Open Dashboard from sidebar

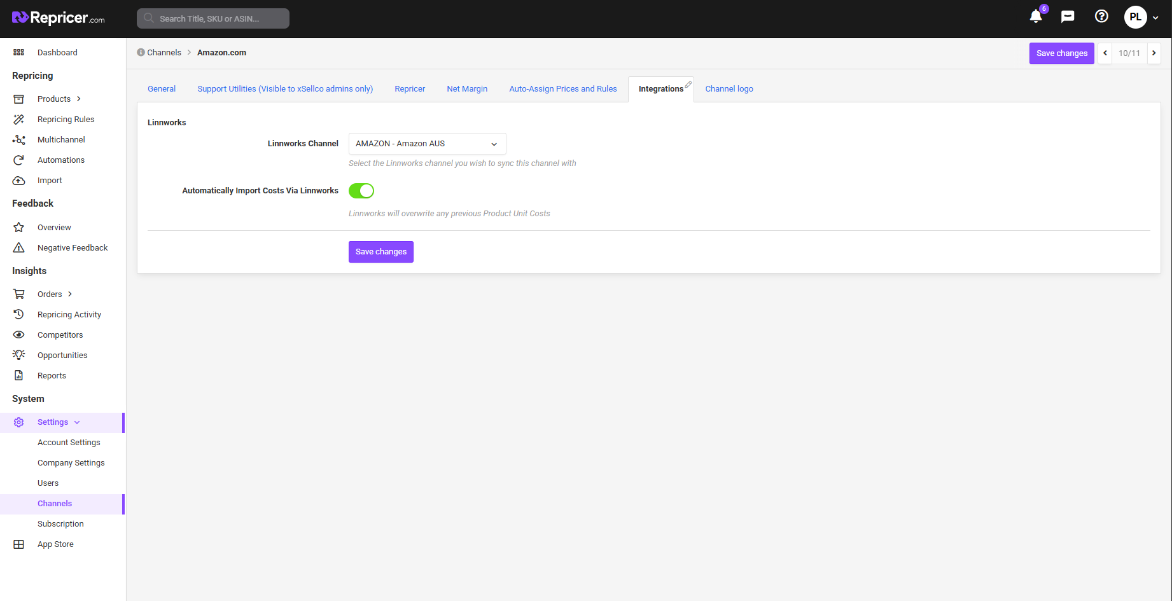(57, 53)
